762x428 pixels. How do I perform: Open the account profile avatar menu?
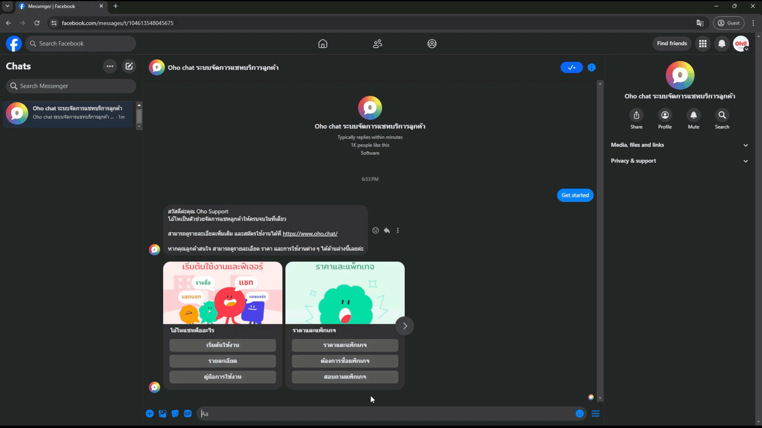coord(741,44)
